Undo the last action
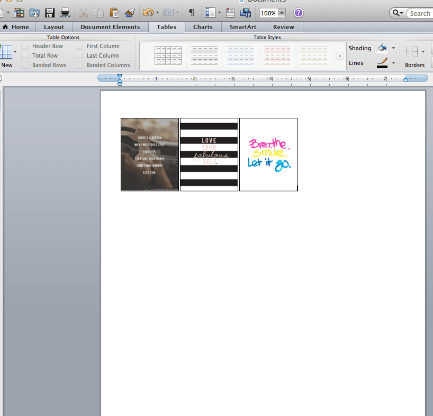This screenshot has width=433, height=416. 148,13
